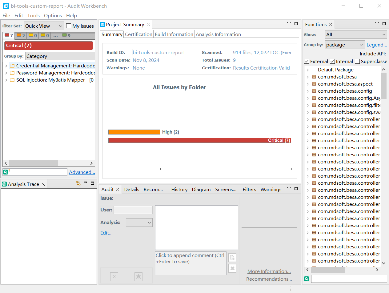Click the red Critical (7) chart bar
Image resolution: width=389 pixels, height=293 pixels.
199,140
